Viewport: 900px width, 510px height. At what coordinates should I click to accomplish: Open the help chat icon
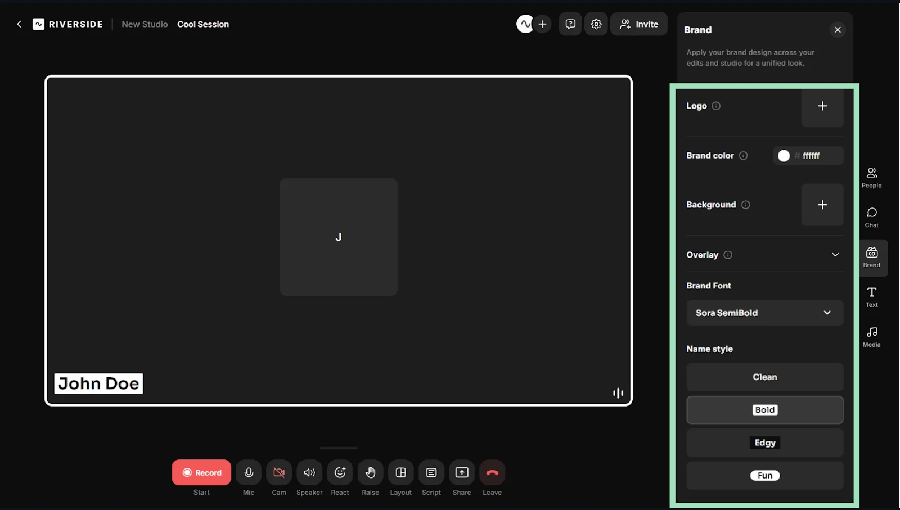coord(570,24)
